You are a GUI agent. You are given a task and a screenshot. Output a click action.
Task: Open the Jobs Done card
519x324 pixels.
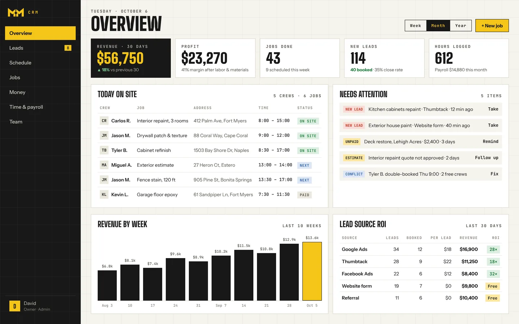coord(300,58)
